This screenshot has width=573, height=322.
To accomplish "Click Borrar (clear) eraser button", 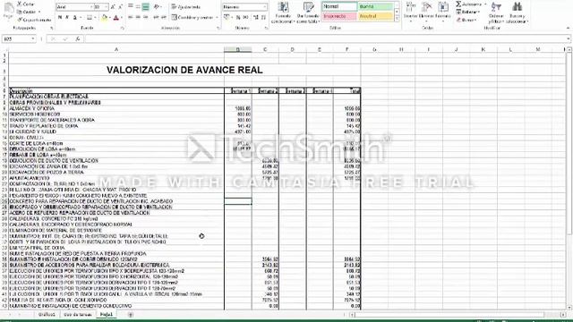I will pyautogui.click(x=466, y=20).
